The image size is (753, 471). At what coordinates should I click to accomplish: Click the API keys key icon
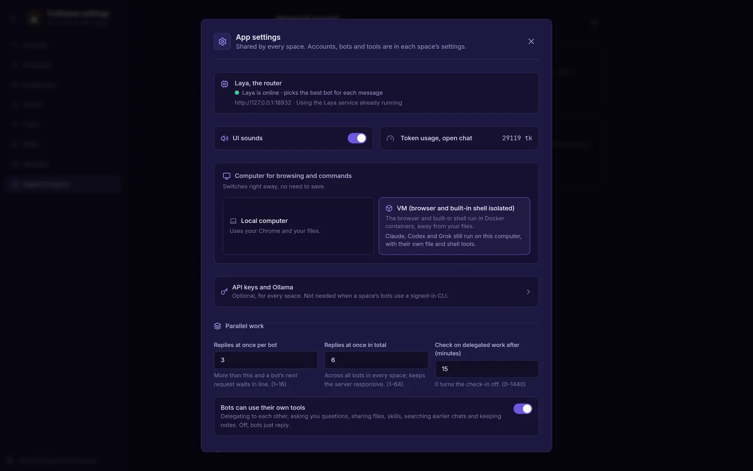[x=224, y=291]
